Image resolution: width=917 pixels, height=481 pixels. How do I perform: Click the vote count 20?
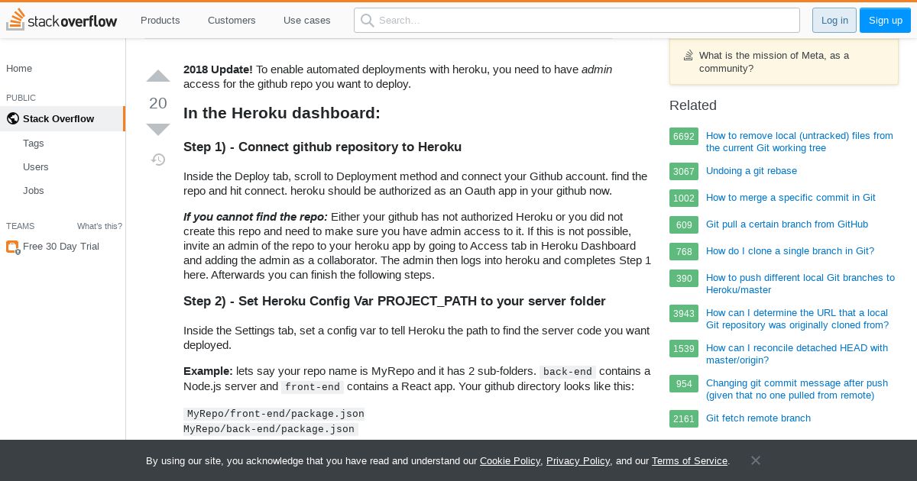coord(158,103)
